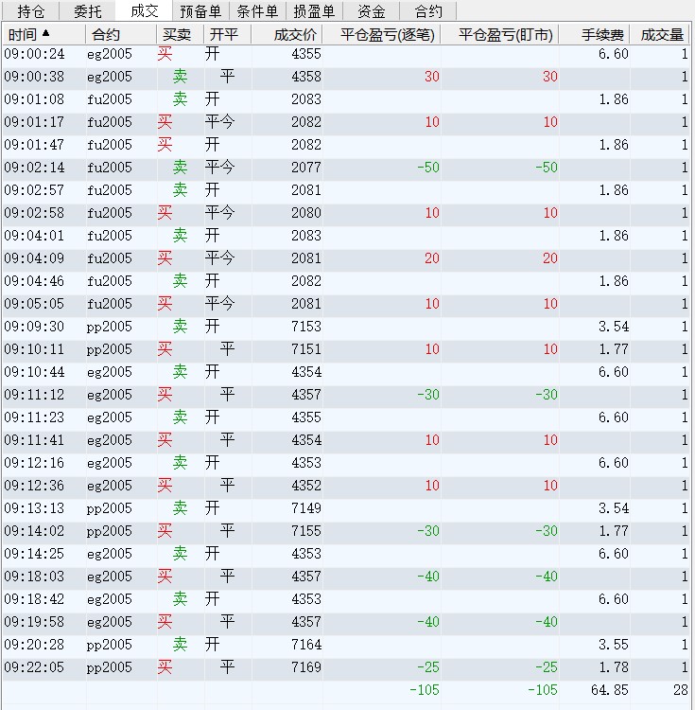This screenshot has height=710, width=695.
Task: Click the 20 per-trade profit at 09:04:09
Action: pyautogui.click(x=432, y=258)
